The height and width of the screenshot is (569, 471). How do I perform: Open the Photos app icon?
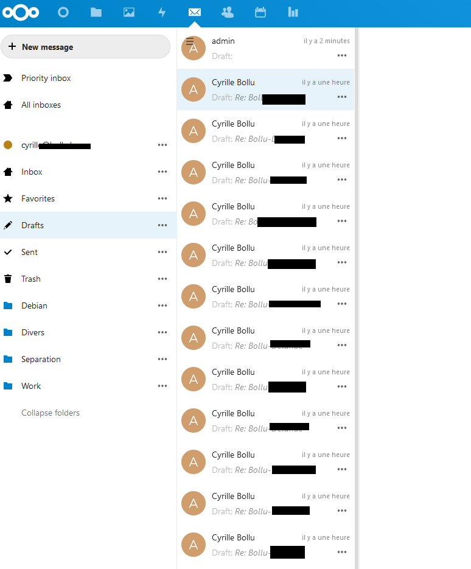(128, 12)
